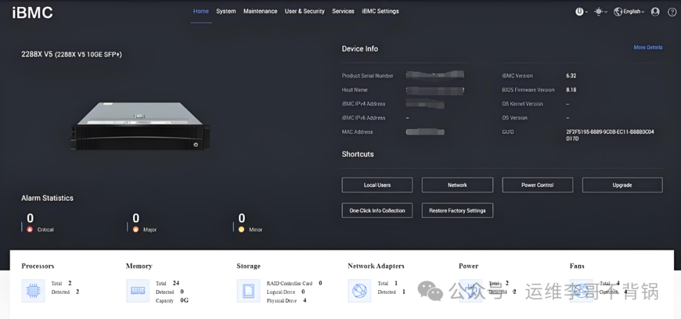Click the Upgrade shortcut button
Image resolution: width=681 pixels, height=319 pixels.
(622, 185)
